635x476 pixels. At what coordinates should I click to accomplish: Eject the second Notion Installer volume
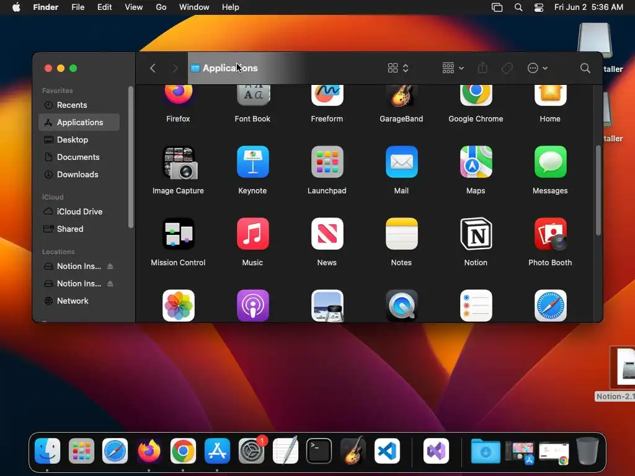click(x=110, y=284)
